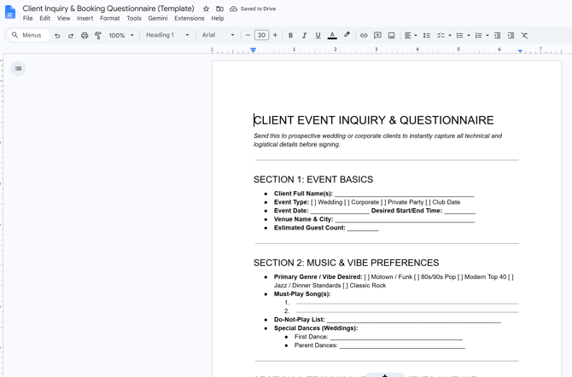Open the Arial font dropdown

[x=219, y=35]
